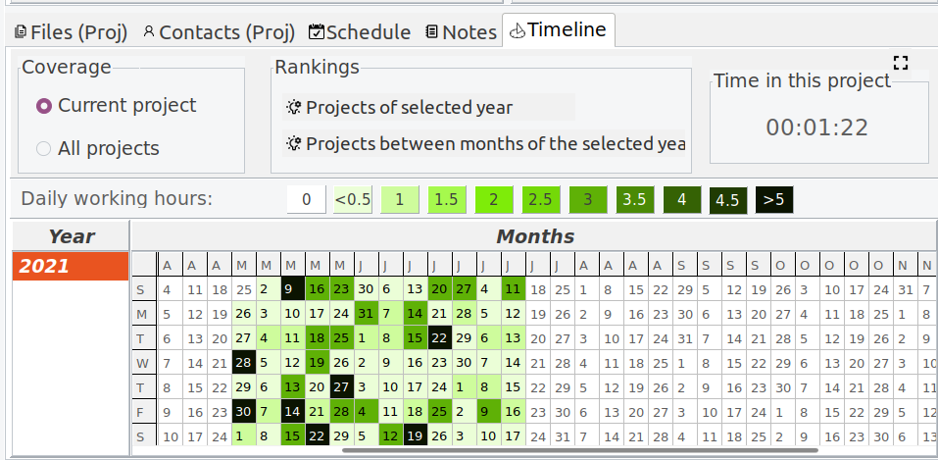Click the Time in this project counter

click(x=817, y=128)
